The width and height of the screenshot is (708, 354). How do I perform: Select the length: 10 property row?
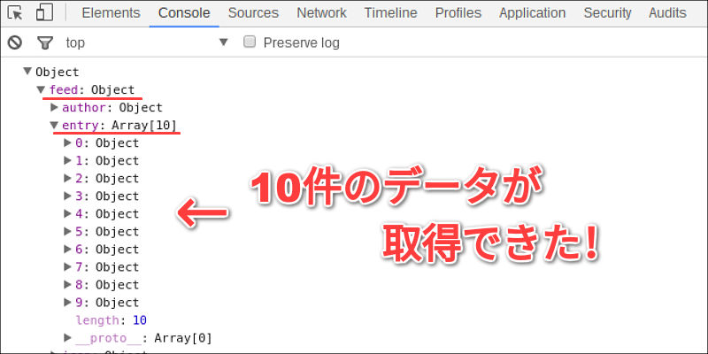pyautogui.click(x=112, y=320)
